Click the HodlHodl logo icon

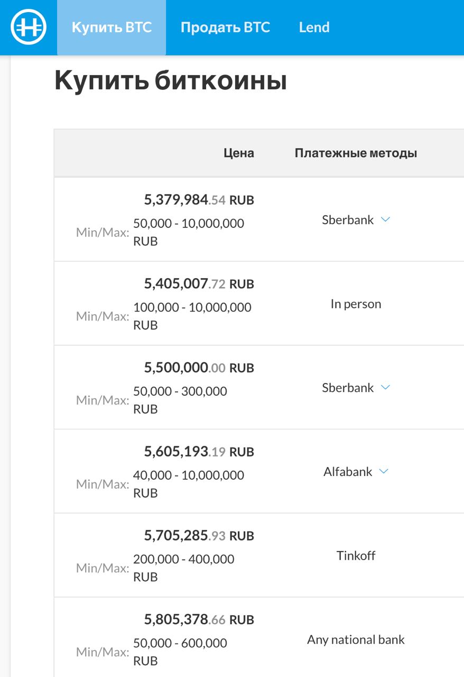pos(29,27)
